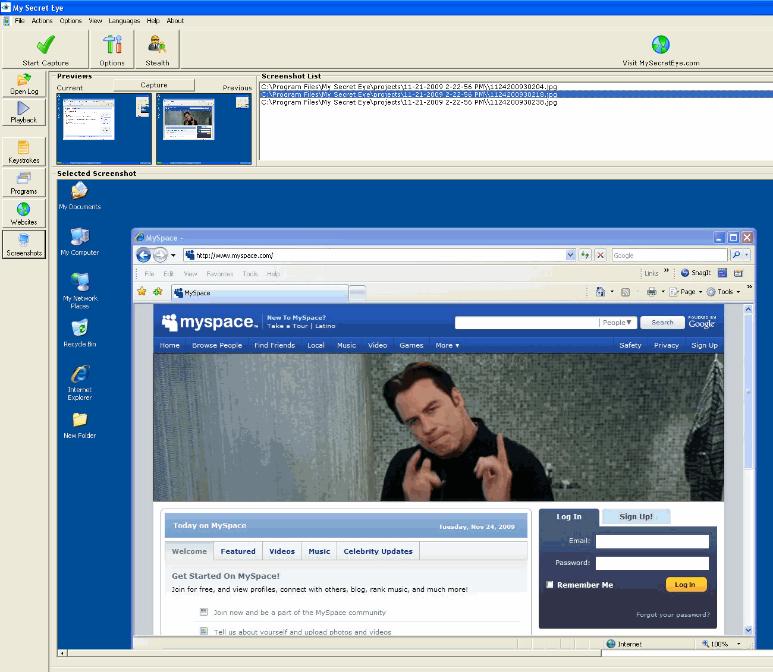Click the Options menu of My Secret Eye
This screenshot has height=672, width=773.
[x=71, y=21]
